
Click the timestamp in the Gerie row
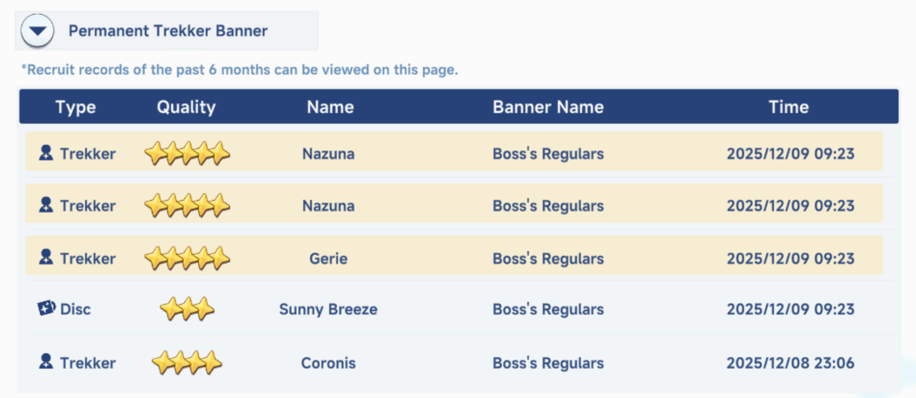[x=791, y=259]
